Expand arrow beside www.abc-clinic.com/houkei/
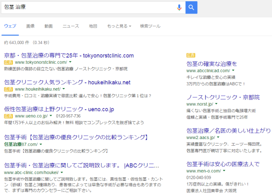This screenshot has width=272, height=194. coord(62,172)
